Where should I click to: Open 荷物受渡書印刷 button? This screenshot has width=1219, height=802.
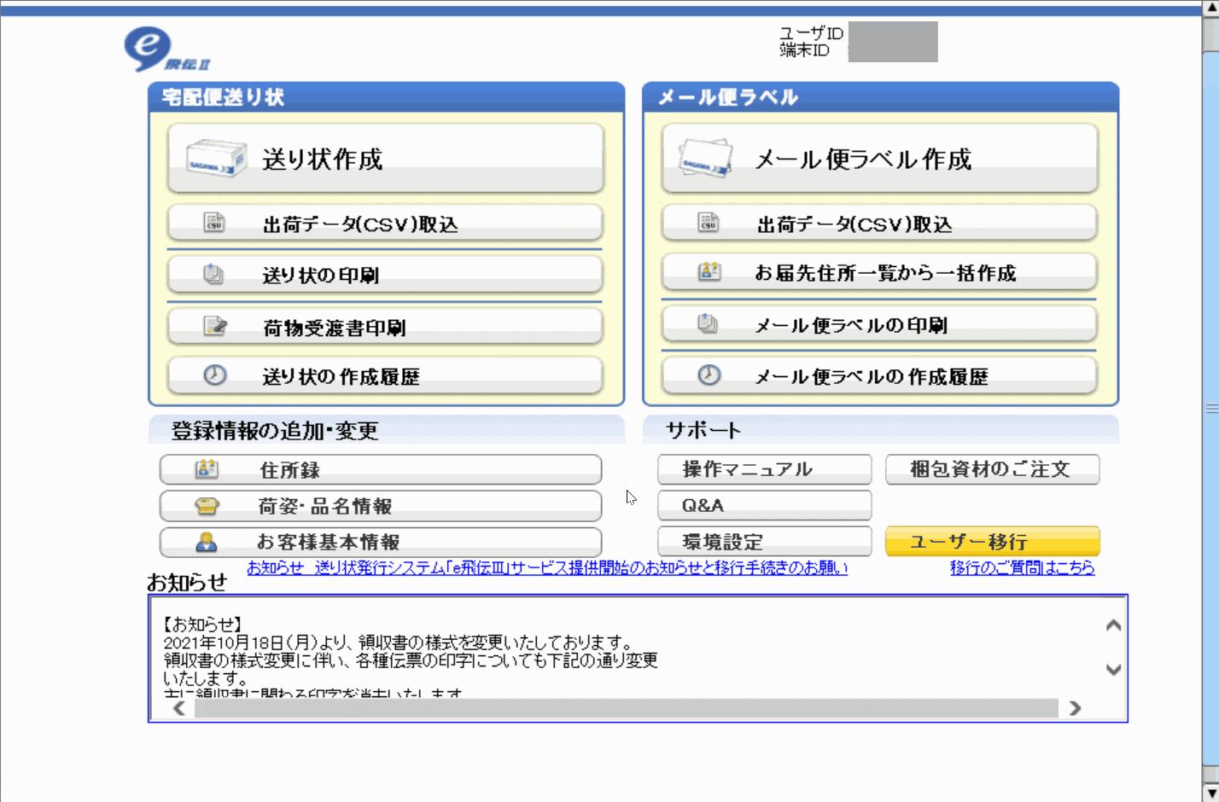pyautogui.click(x=385, y=327)
